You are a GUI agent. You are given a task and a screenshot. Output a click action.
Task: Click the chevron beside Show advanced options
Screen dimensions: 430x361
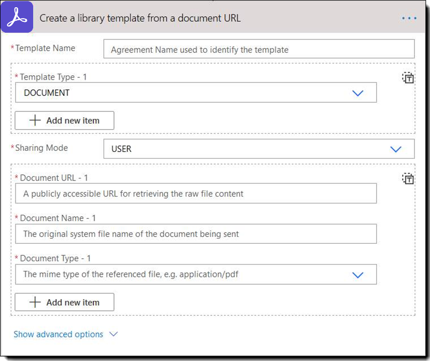click(x=113, y=335)
